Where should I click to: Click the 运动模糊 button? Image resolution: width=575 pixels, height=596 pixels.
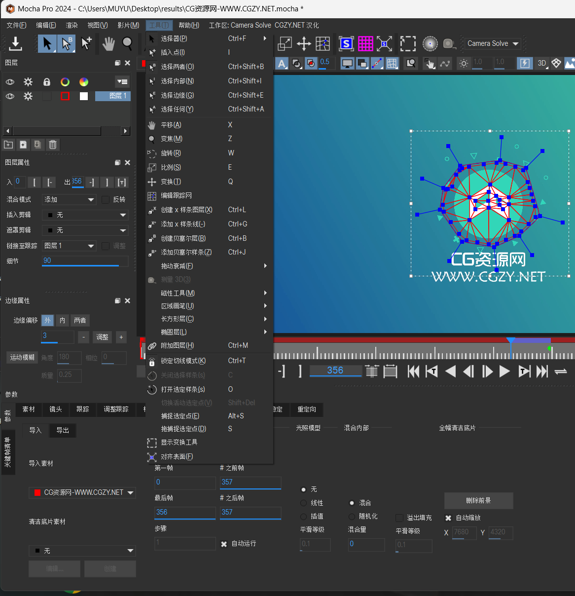[22, 357]
